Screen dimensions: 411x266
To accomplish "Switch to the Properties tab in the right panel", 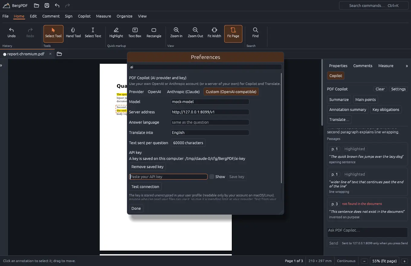I will tap(338, 66).
